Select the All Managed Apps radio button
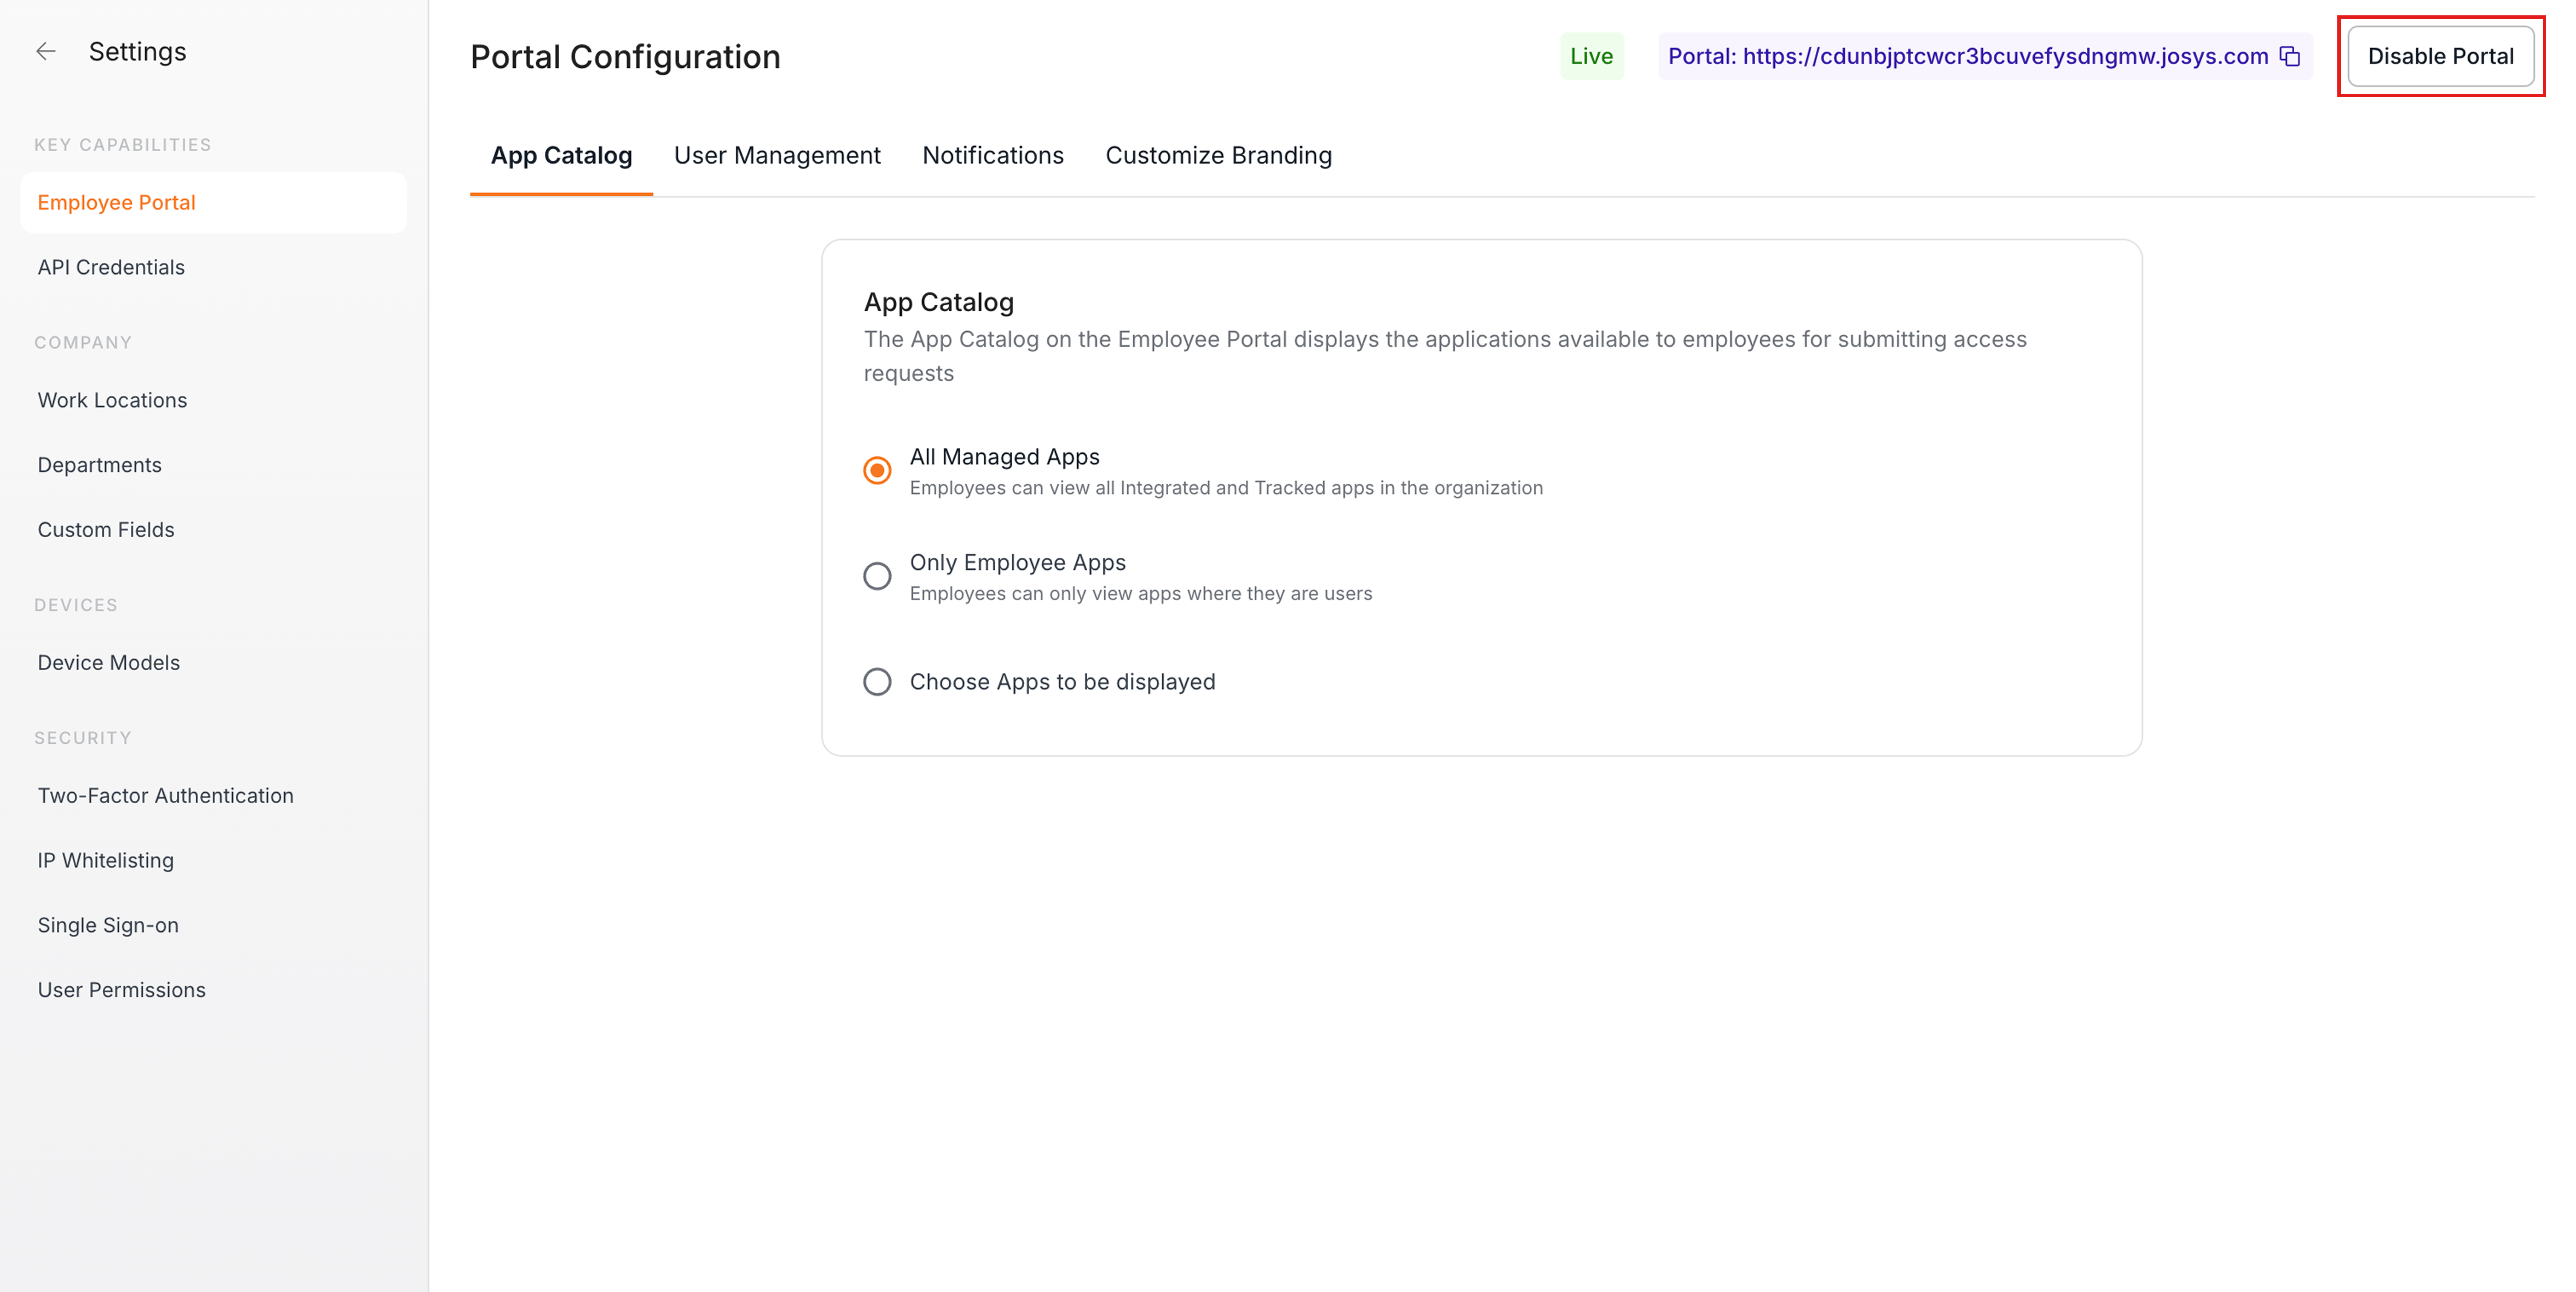The image size is (2576, 1292). tap(877, 470)
